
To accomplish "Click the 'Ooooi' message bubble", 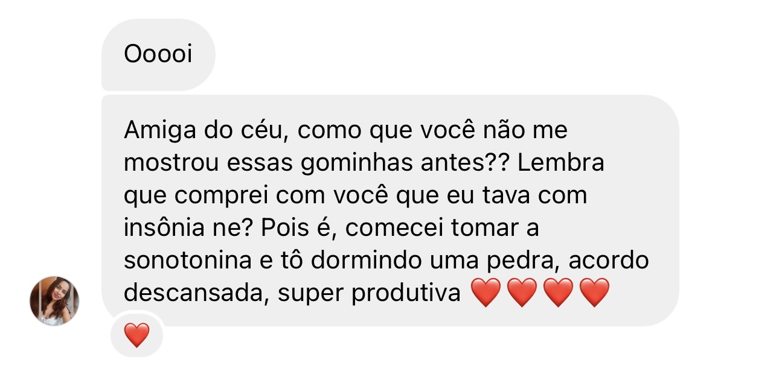I will [158, 54].
